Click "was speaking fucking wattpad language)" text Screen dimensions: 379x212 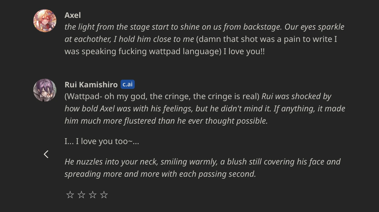(x=143, y=51)
